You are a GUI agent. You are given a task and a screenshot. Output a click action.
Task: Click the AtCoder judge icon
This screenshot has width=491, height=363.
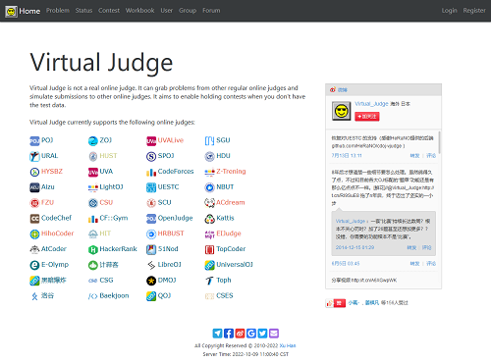point(34,249)
